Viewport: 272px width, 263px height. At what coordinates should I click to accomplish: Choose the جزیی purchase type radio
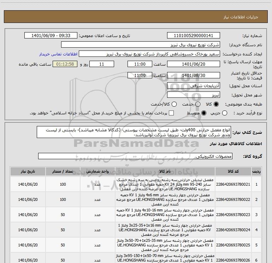224,113
